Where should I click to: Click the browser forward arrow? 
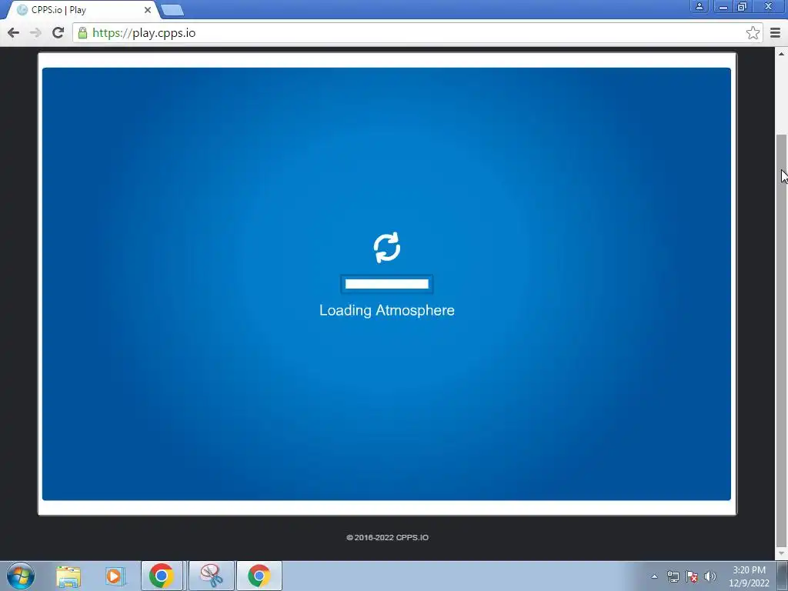35,33
